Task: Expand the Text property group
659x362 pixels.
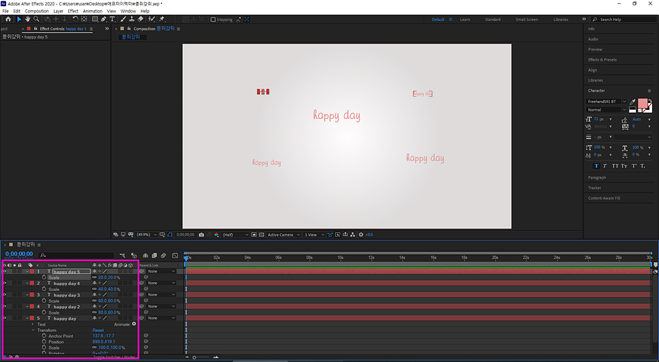Action: 33,324
